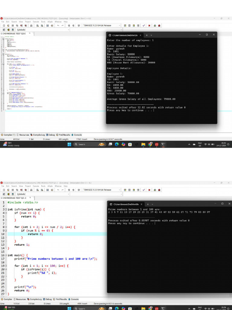Click 'Average Gross Salary of all Employees' line
The height and width of the screenshot is (310, 232).
click(141, 99)
